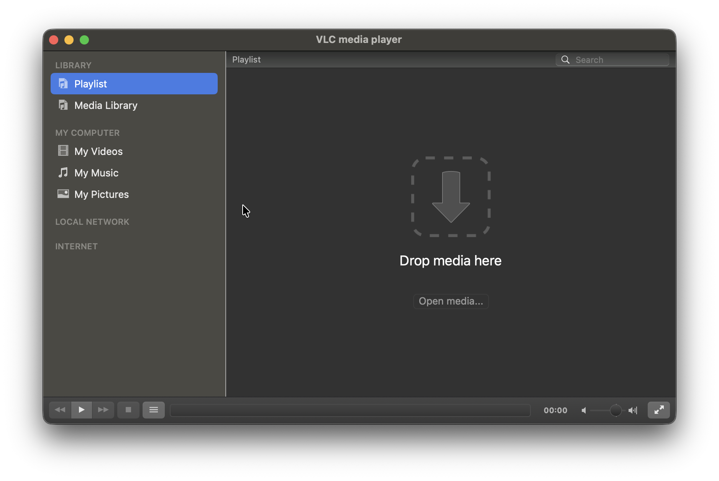Mute audio using the low-volume speaker icon
This screenshot has height=481, width=719.
(584, 410)
